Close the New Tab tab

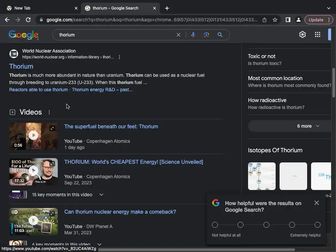click(76, 8)
